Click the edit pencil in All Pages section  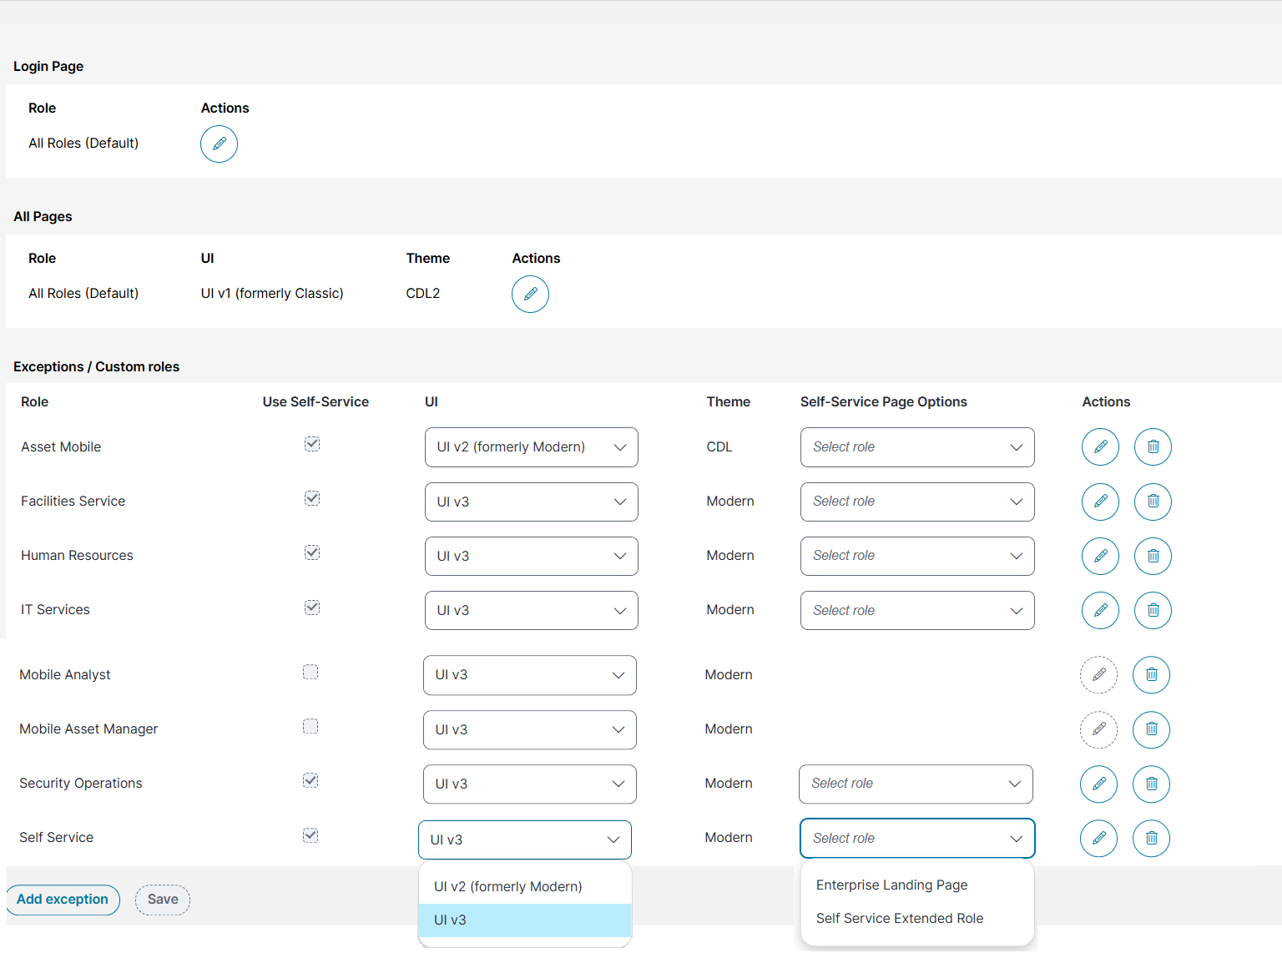coord(530,295)
